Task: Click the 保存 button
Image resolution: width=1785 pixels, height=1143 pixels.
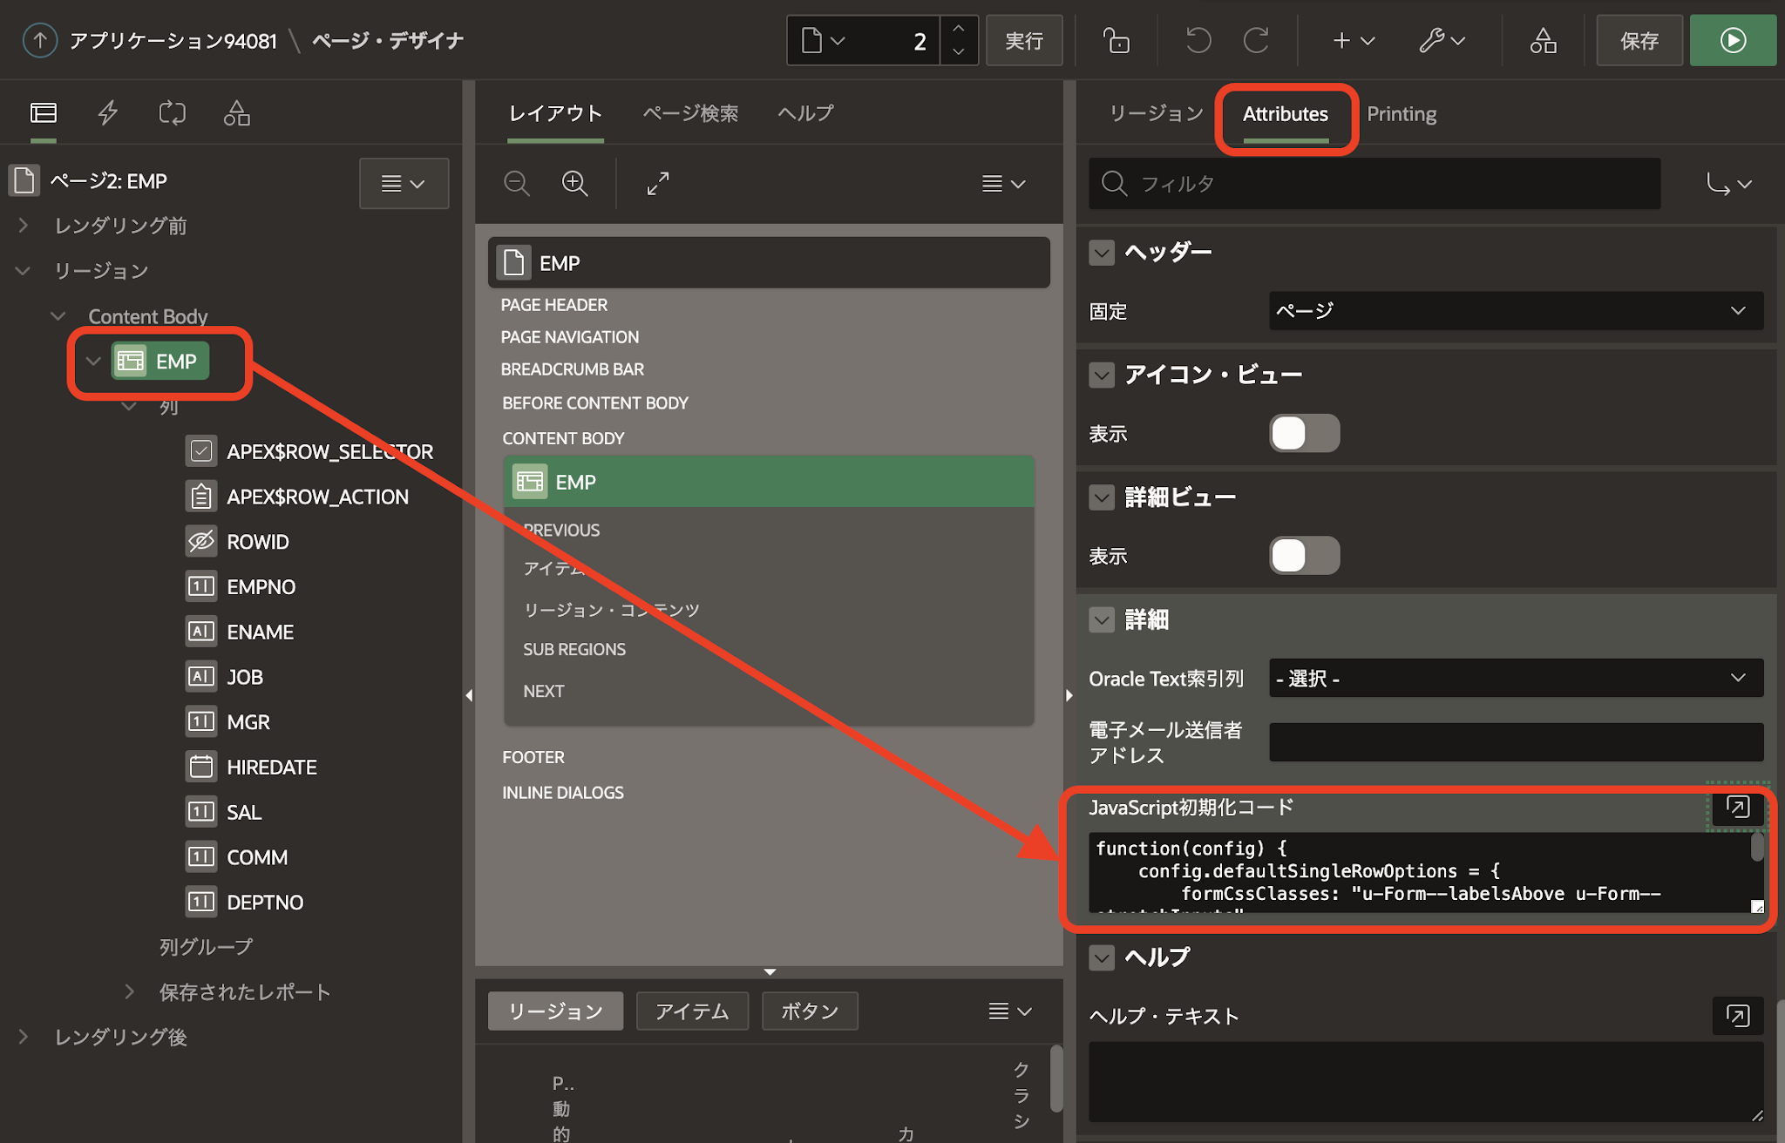Action: pyautogui.click(x=1639, y=41)
